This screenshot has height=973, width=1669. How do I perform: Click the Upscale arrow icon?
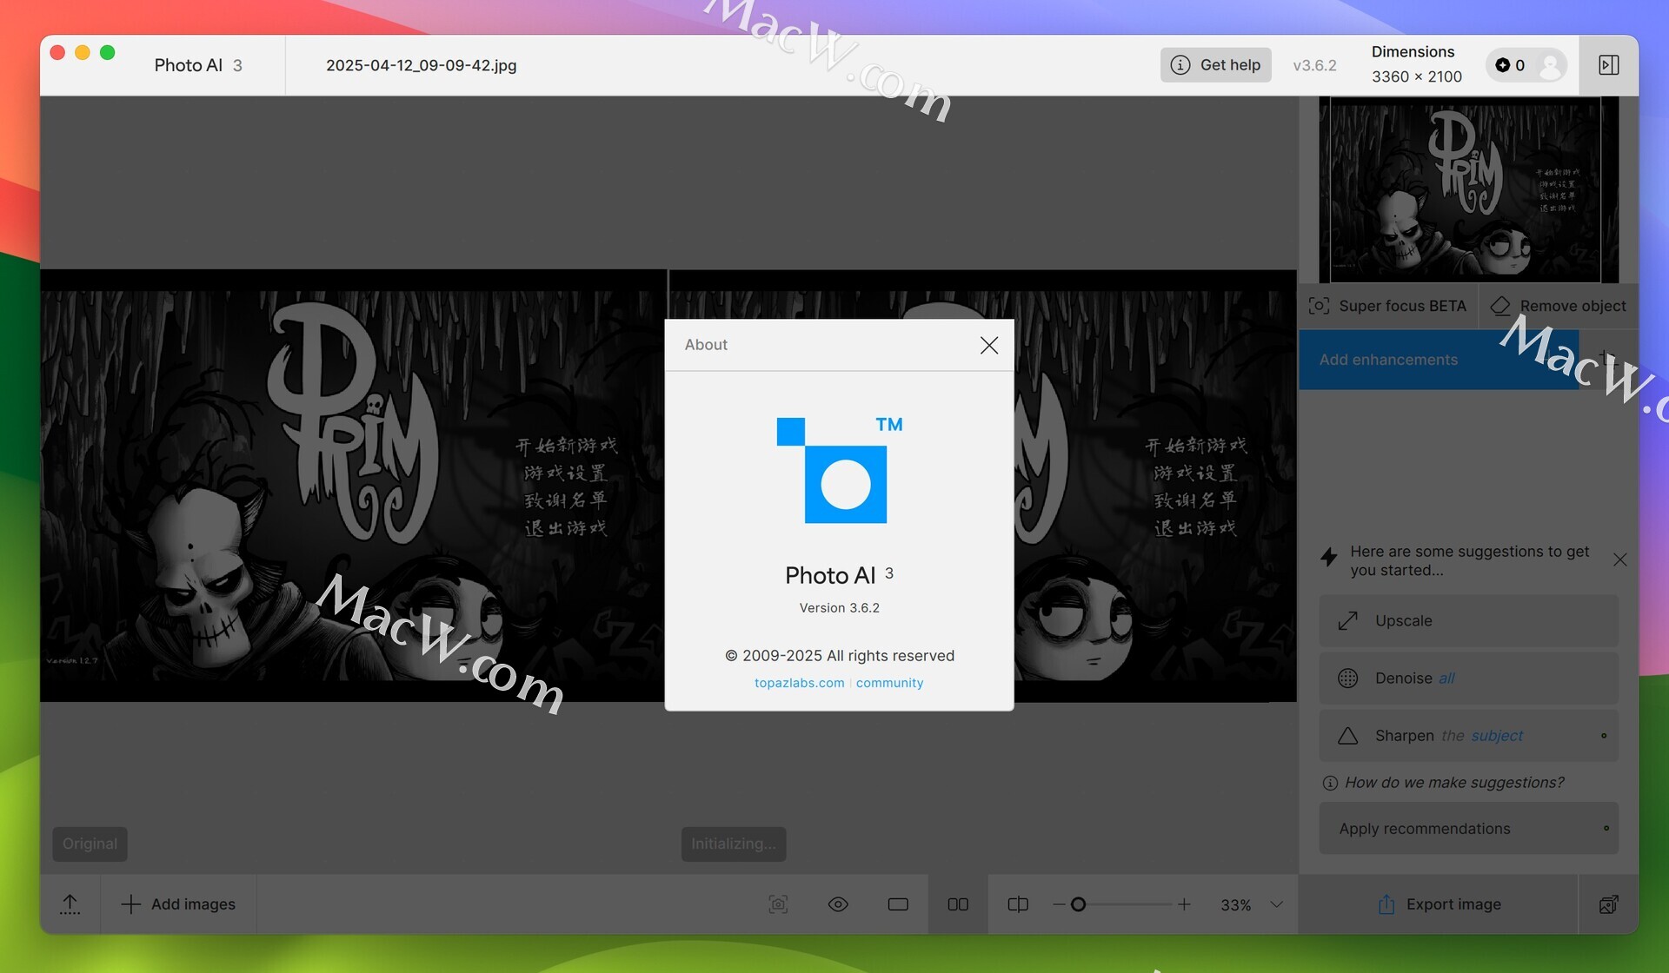[x=1347, y=621]
